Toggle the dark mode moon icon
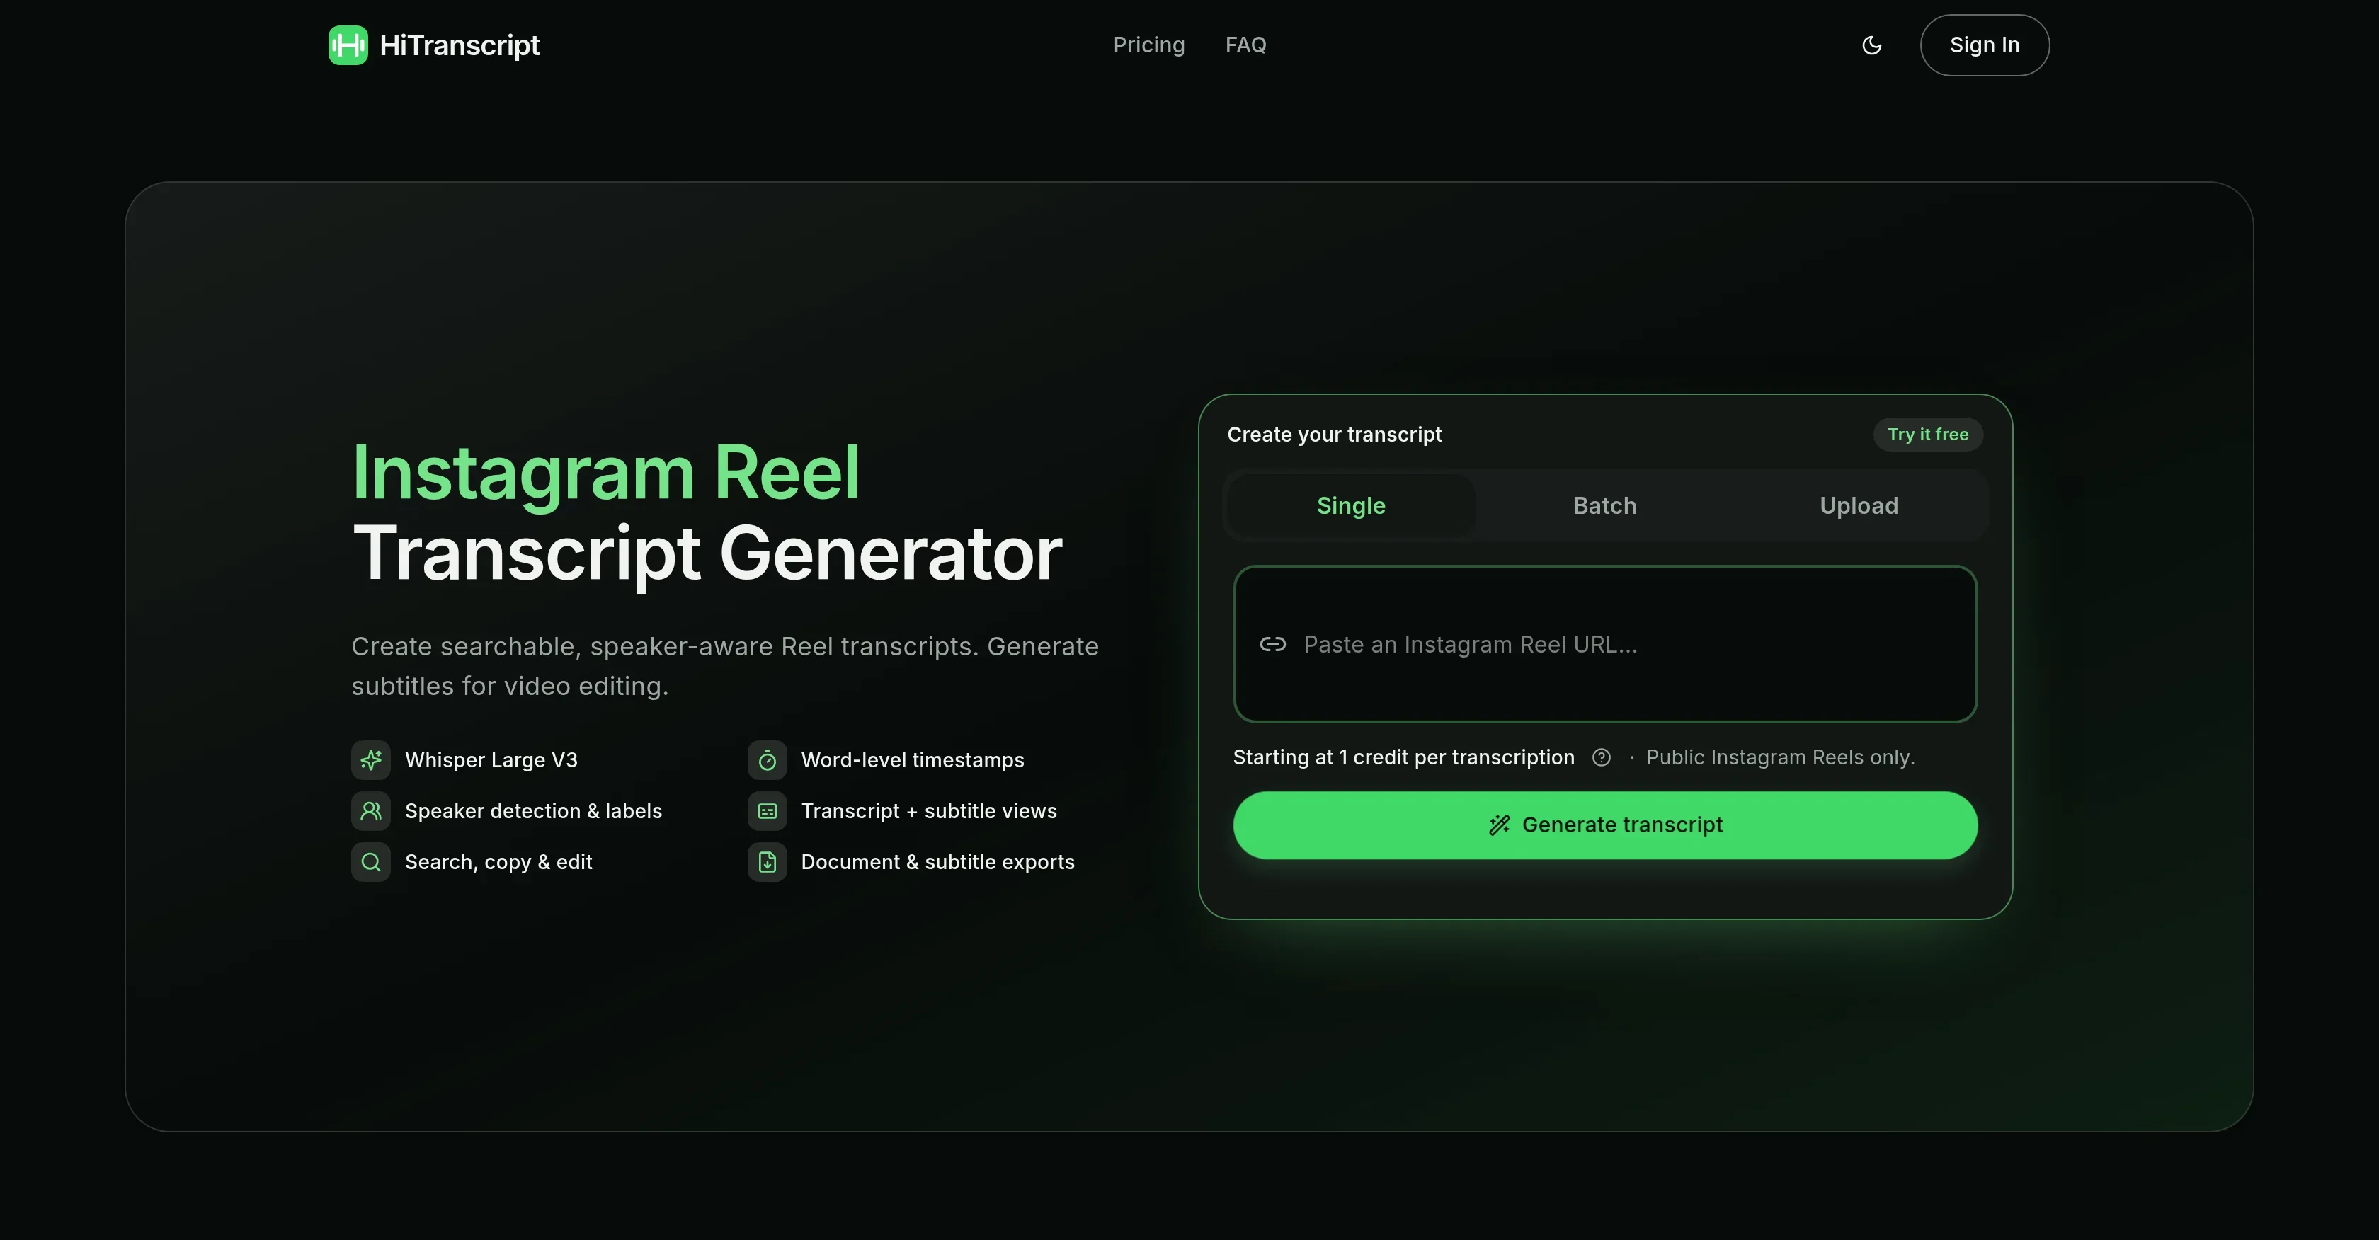The width and height of the screenshot is (2379, 1240). (x=1872, y=45)
